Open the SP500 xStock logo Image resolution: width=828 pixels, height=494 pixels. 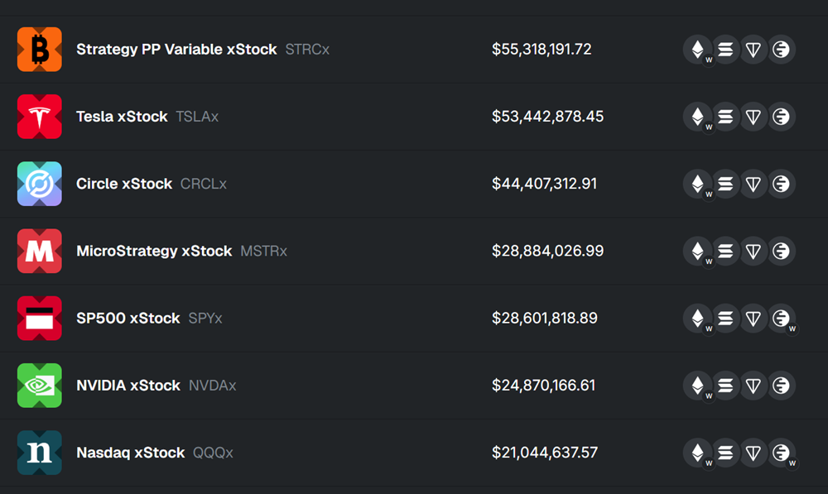coord(40,319)
